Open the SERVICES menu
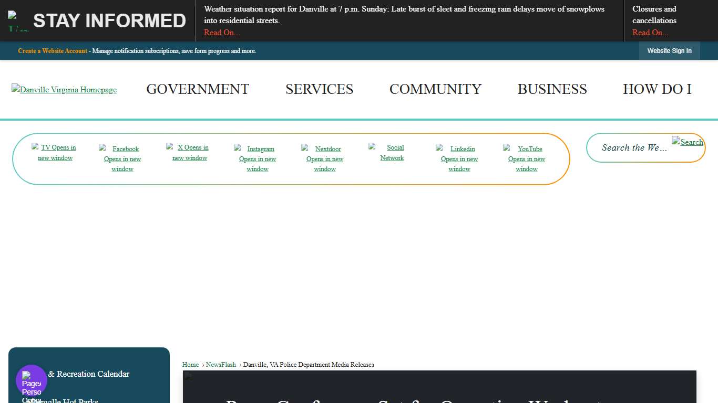This screenshot has width=718, height=403. (x=319, y=89)
